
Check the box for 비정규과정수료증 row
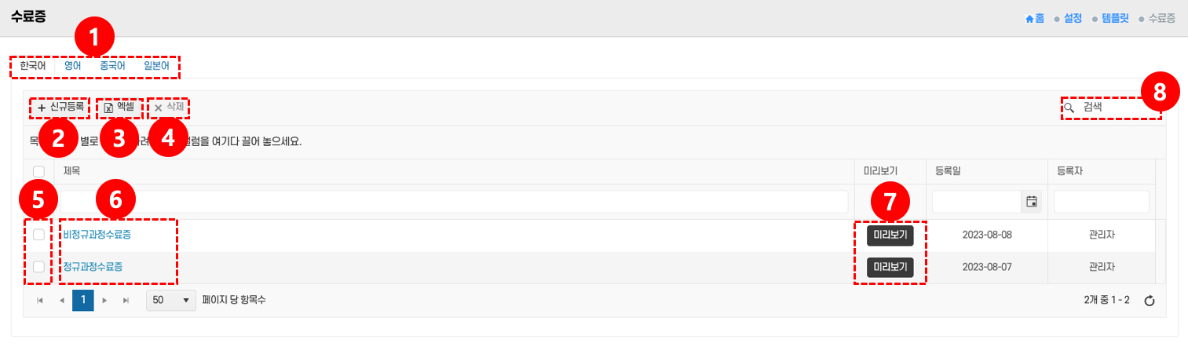pos(38,234)
